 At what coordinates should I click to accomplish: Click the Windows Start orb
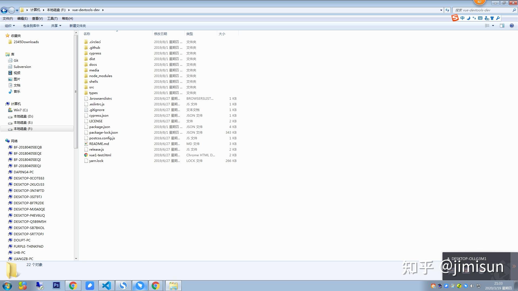click(7, 286)
